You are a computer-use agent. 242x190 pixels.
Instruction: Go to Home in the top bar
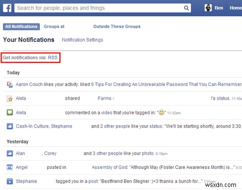[236, 8]
